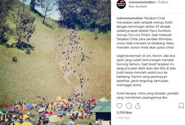Click caption text starting with Itulah kenapa
This screenshot has width=185, height=125.
pyautogui.click(x=147, y=95)
